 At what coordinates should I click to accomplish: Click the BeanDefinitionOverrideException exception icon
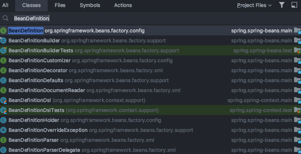pos(3,130)
